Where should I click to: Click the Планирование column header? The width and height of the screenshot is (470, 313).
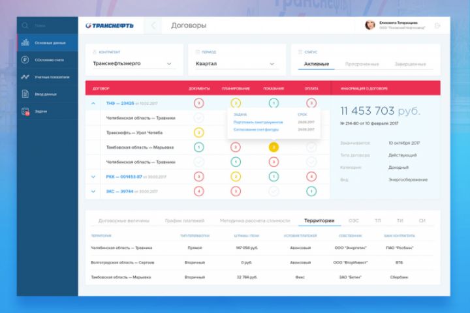(x=236, y=89)
